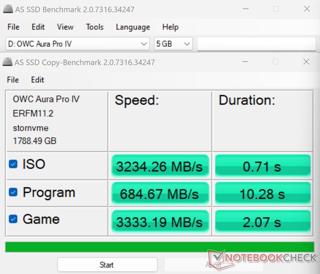Uncheck the Program test checkbox
The image size is (320, 274).
click(13, 192)
